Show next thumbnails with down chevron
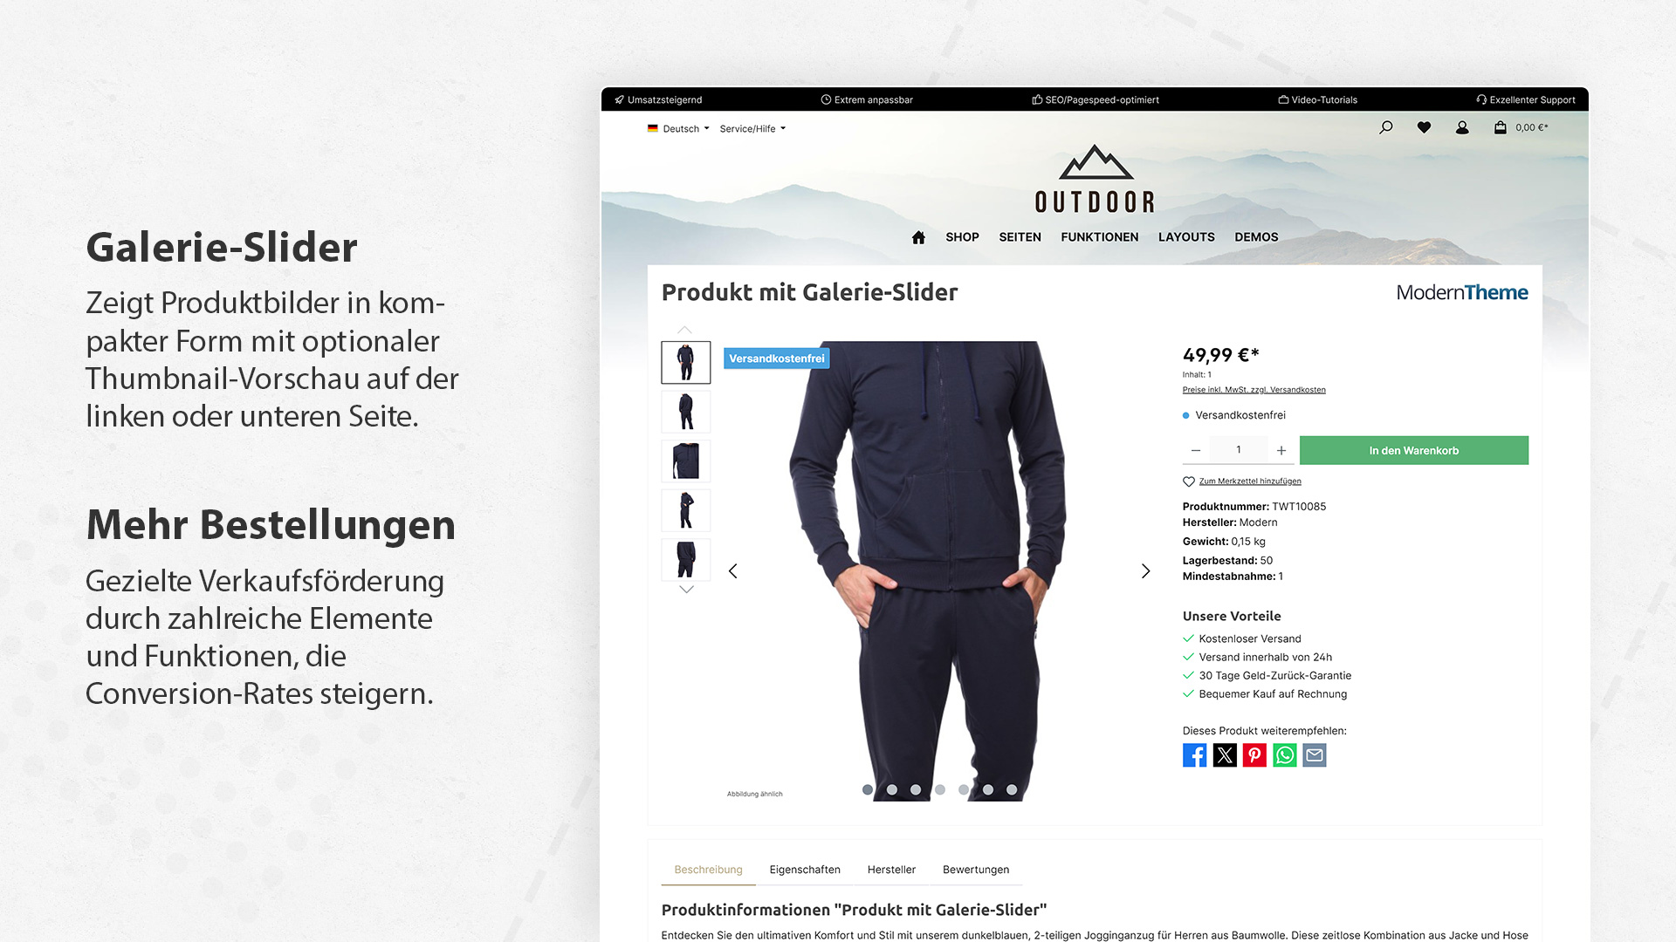This screenshot has height=942, width=1676. [686, 590]
